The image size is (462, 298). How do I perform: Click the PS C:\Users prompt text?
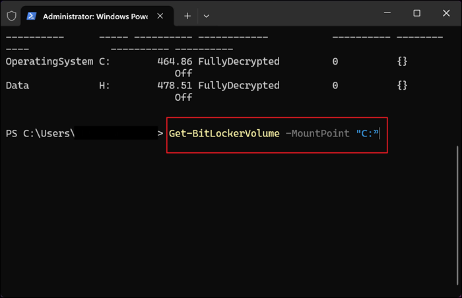pos(40,134)
